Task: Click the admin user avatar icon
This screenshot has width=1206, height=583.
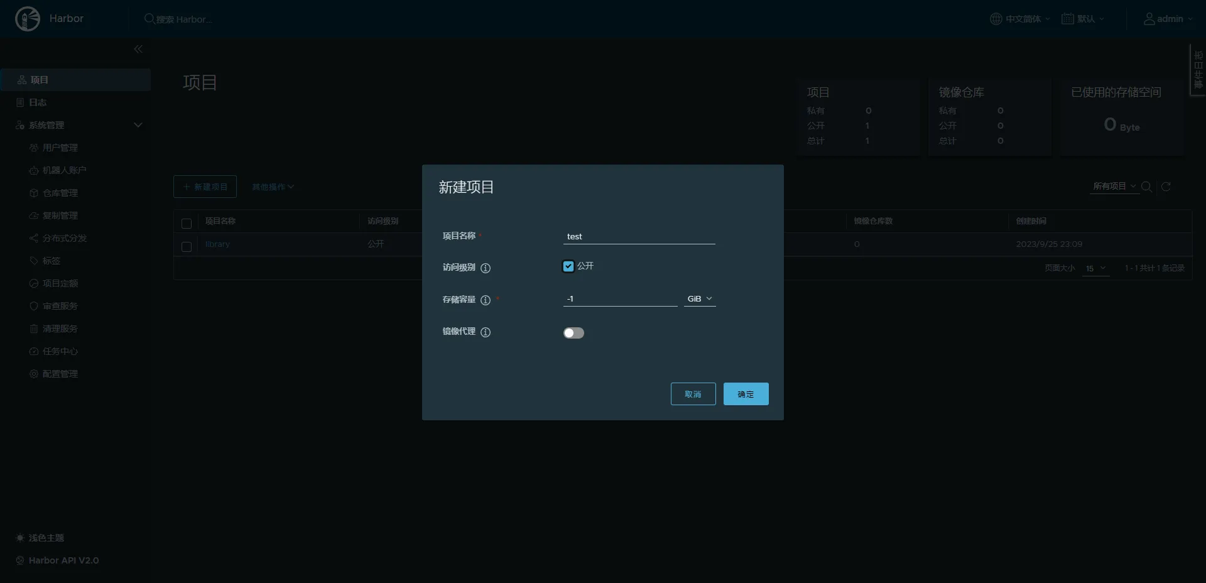Action: tap(1149, 19)
